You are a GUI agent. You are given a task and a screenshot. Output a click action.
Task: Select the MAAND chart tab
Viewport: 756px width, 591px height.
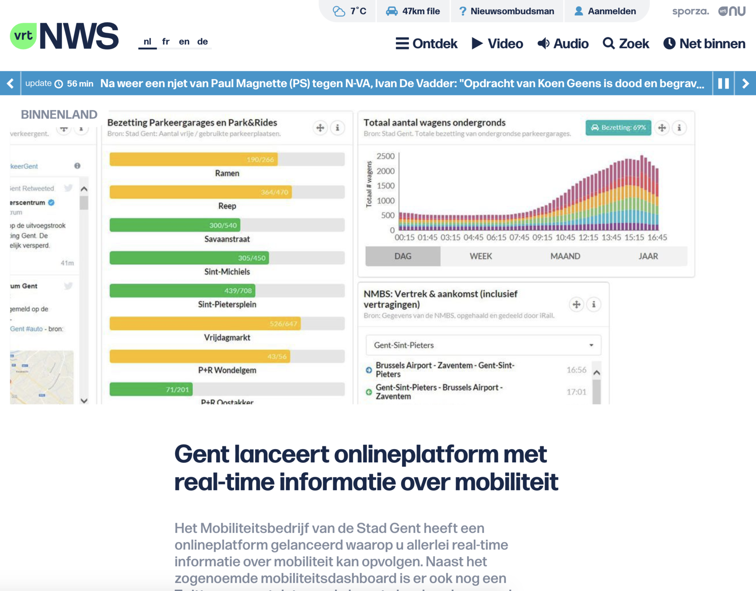coord(565,256)
